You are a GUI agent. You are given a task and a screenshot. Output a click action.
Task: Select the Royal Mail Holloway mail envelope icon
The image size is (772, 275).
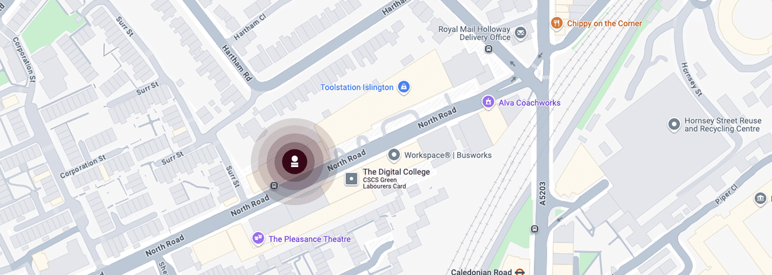pos(520,34)
